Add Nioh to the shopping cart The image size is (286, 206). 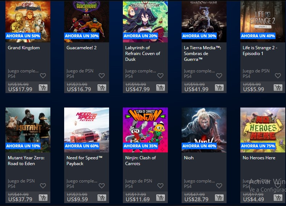click(x=219, y=198)
